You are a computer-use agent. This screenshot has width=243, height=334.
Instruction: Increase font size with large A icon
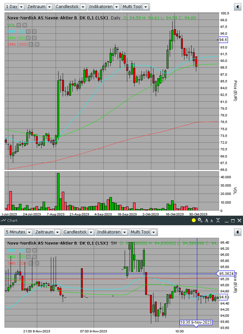click(206, 220)
